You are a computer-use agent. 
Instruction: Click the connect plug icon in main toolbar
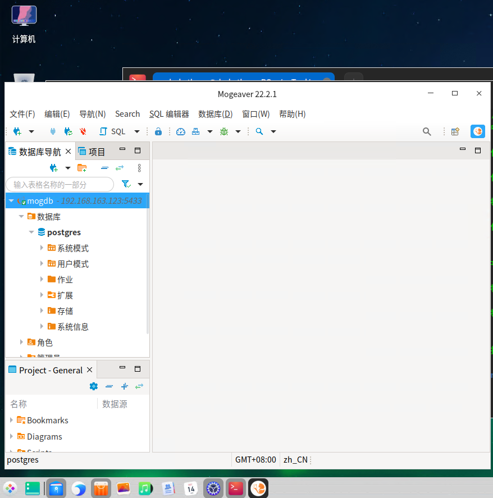click(x=53, y=131)
